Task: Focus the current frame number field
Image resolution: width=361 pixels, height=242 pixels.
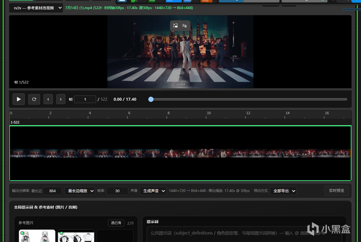Action: pos(85,99)
